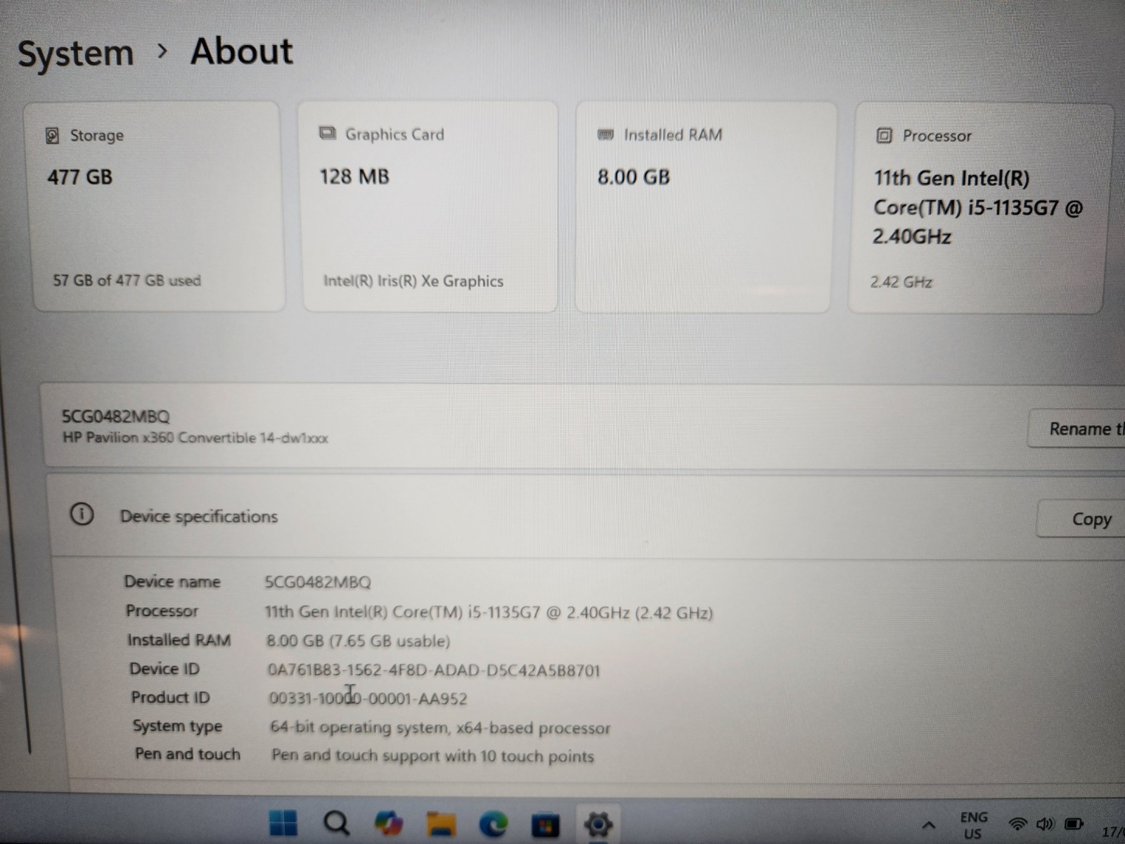Click the Graphics Card icon
The height and width of the screenshot is (844, 1125).
coord(328,133)
